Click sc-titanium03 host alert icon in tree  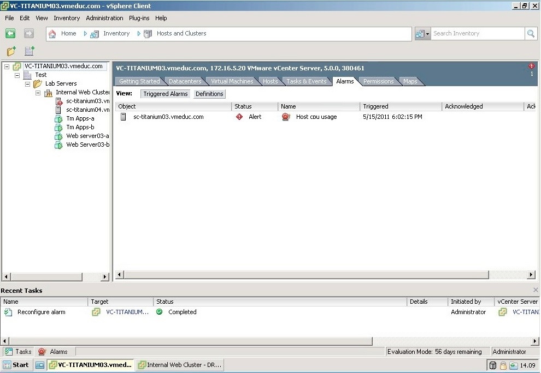tap(59, 101)
